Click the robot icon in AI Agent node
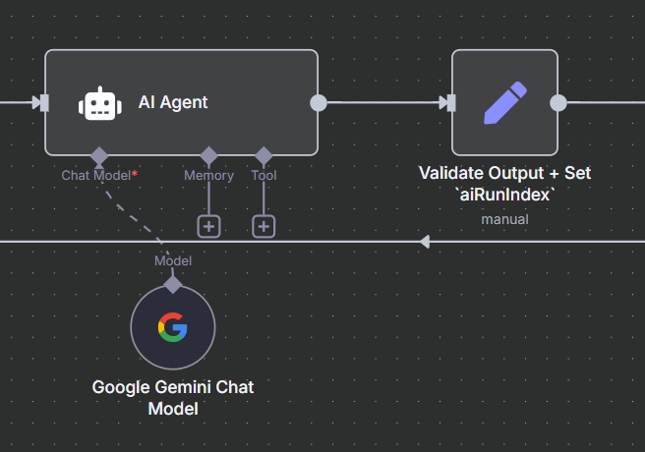645x452 pixels. point(99,103)
